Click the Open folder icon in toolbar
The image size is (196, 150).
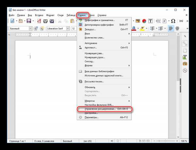tap(21, 21)
